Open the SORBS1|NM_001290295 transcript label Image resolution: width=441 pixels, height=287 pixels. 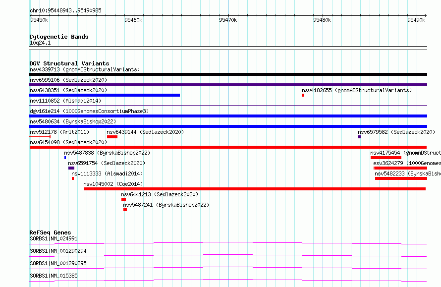pyautogui.click(x=58, y=263)
